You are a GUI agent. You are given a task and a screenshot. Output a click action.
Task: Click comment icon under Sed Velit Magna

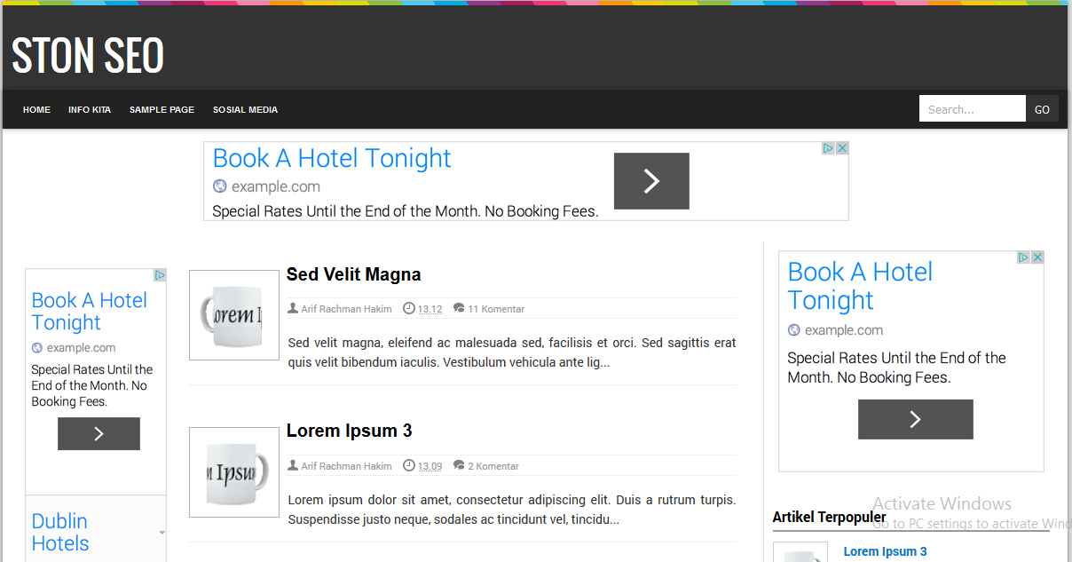(459, 308)
